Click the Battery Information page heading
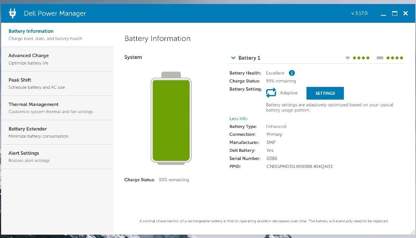Viewport: 416px width, 238px height. (157, 39)
